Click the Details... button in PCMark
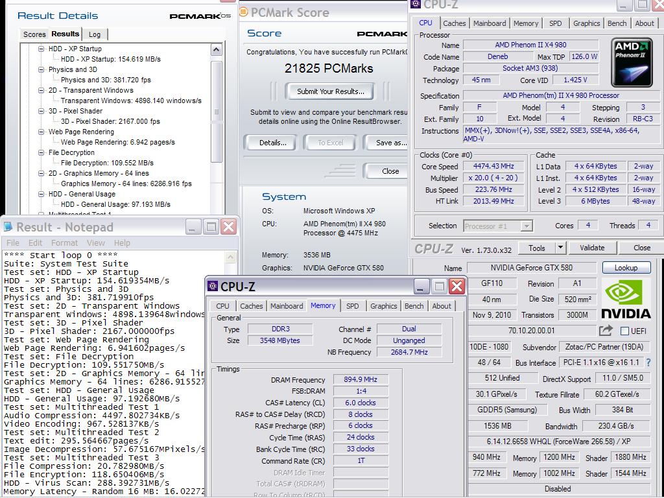The height and width of the screenshot is (498, 664). [x=273, y=143]
